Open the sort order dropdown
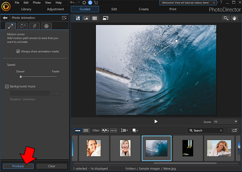The width and height of the screenshot is (242, 172). pos(124,131)
